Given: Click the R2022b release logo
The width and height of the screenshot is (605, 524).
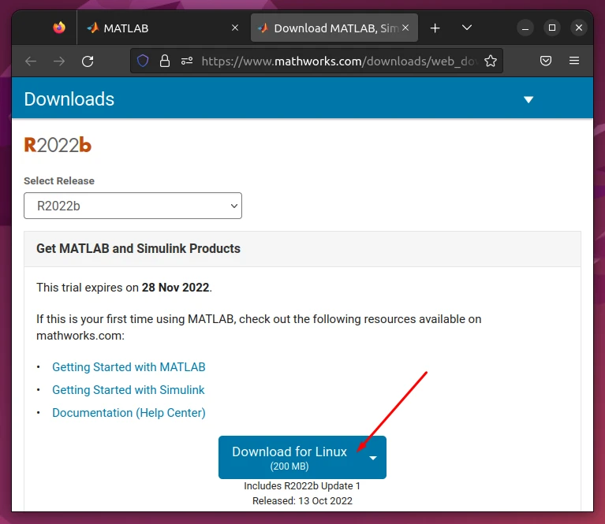Looking at the screenshot, I should tap(58, 145).
